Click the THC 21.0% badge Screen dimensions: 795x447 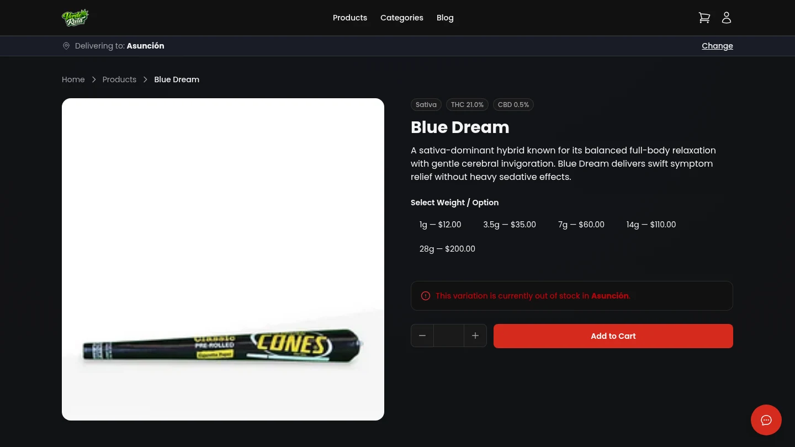[x=467, y=104]
